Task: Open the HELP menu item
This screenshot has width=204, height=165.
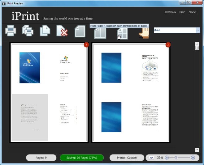Action: [x=182, y=12]
